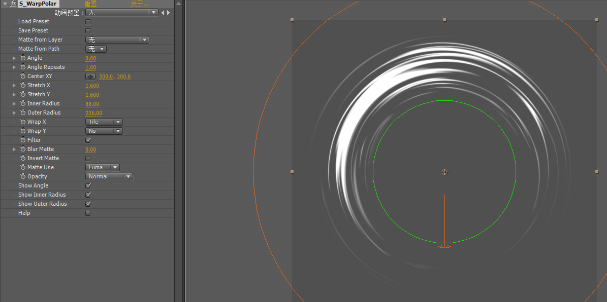Click the Wrap Y stopwatch icon
Image resolution: width=607 pixels, height=302 pixels.
click(x=23, y=131)
